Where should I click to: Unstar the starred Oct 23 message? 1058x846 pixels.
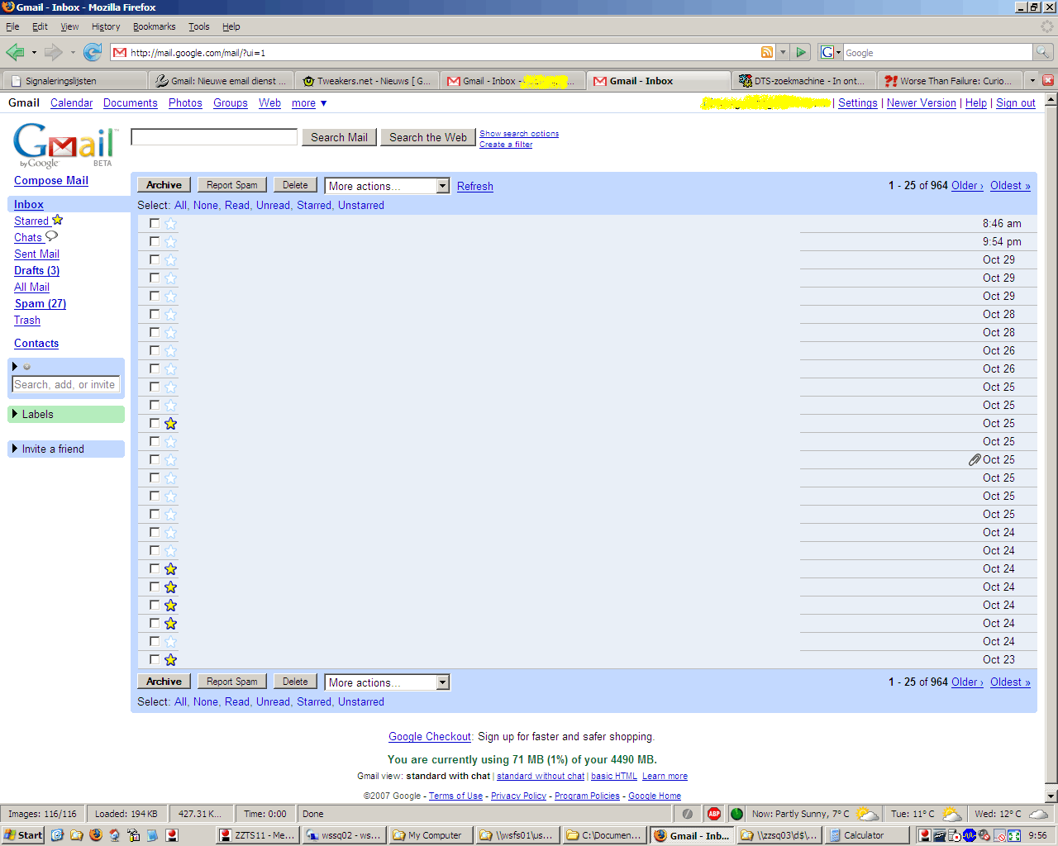click(170, 659)
